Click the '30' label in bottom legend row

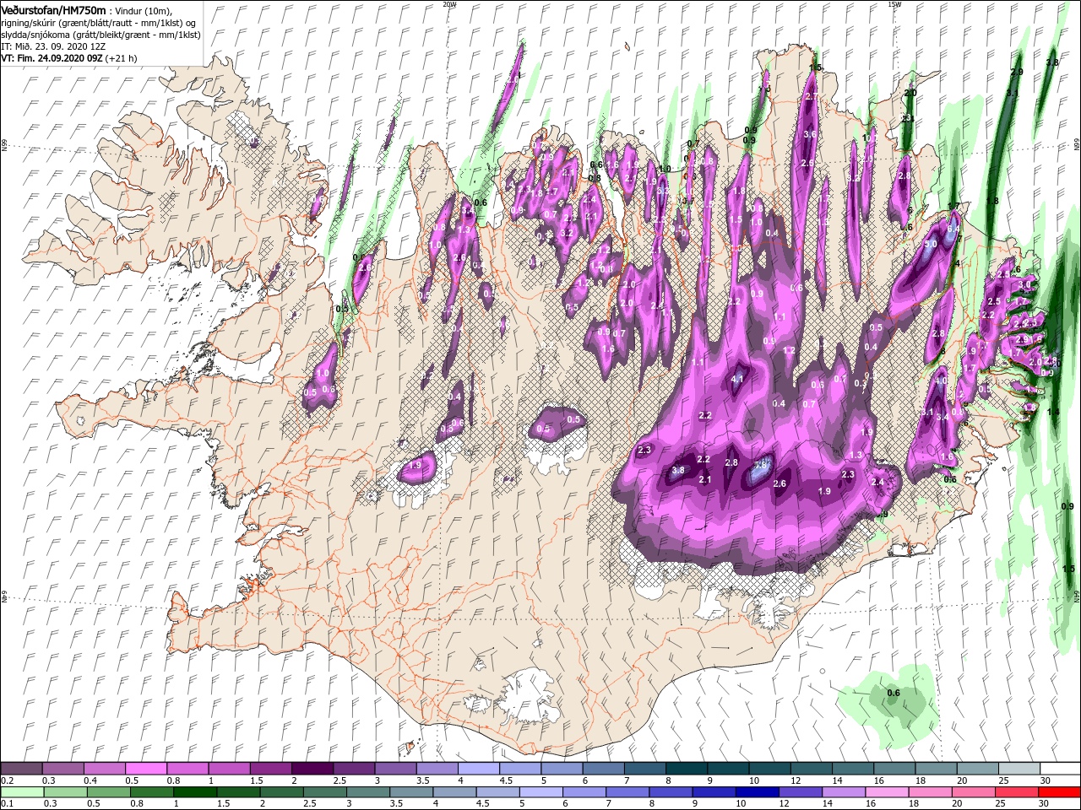[1046, 804]
